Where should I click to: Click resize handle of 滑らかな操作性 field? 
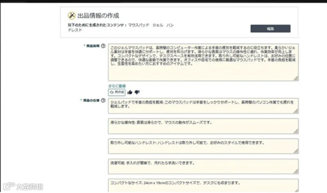[296, 131]
